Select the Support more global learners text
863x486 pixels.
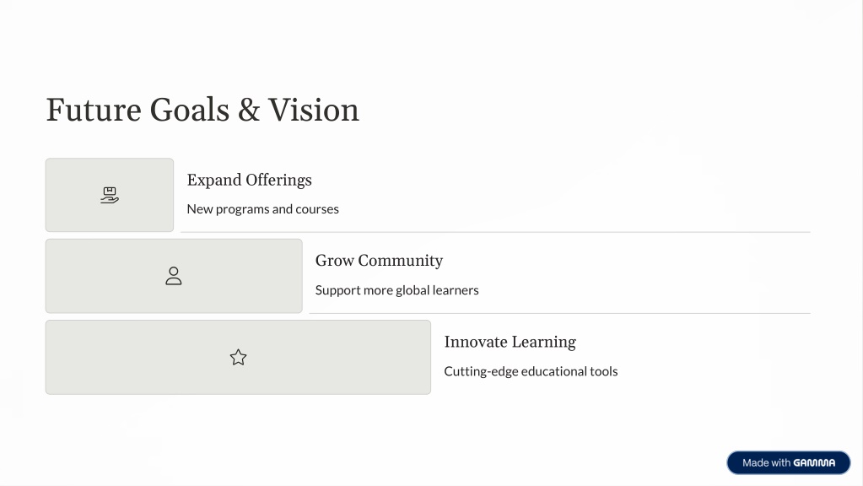click(x=396, y=290)
